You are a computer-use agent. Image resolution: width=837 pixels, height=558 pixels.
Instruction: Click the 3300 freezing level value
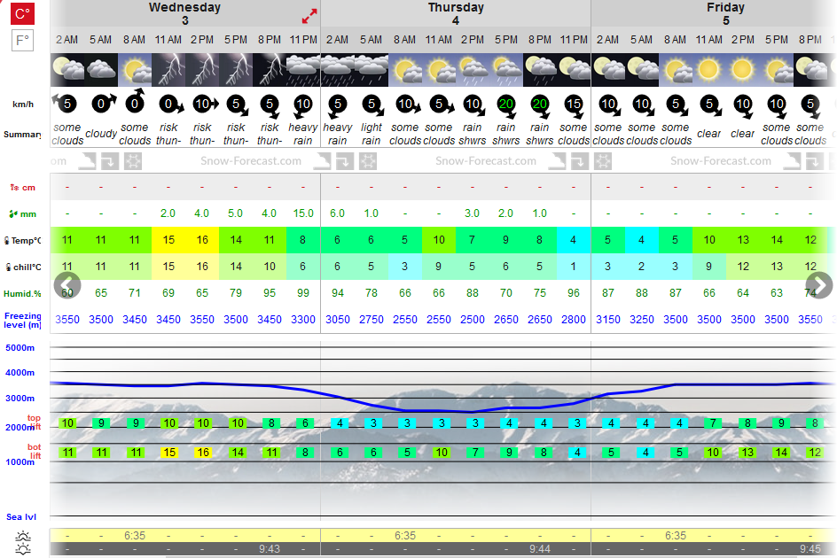[303, 320]
